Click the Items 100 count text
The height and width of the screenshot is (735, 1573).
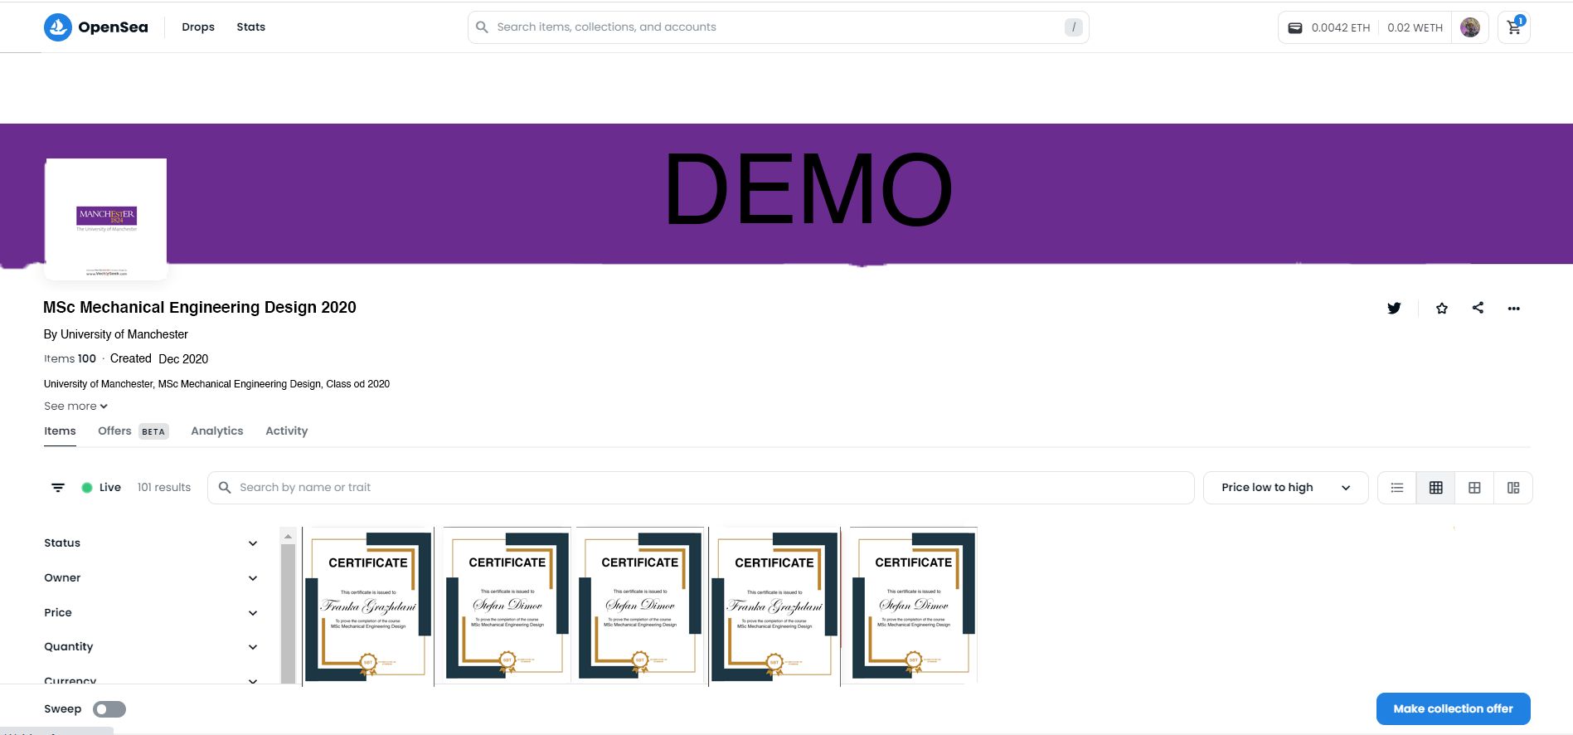70,359
